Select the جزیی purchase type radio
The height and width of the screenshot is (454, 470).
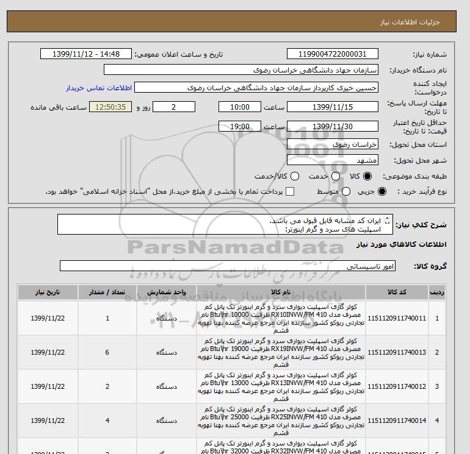(x=382, y=191)
